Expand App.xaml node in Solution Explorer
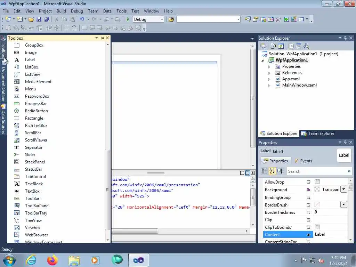The height and width of the screenshot is (267, 356). 269,79
